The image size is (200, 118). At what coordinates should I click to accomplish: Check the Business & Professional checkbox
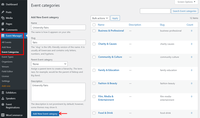click(x=94, y=31)
